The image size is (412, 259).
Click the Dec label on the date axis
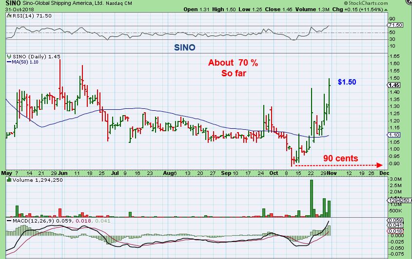pyautogui.click(x=384, y=173)
